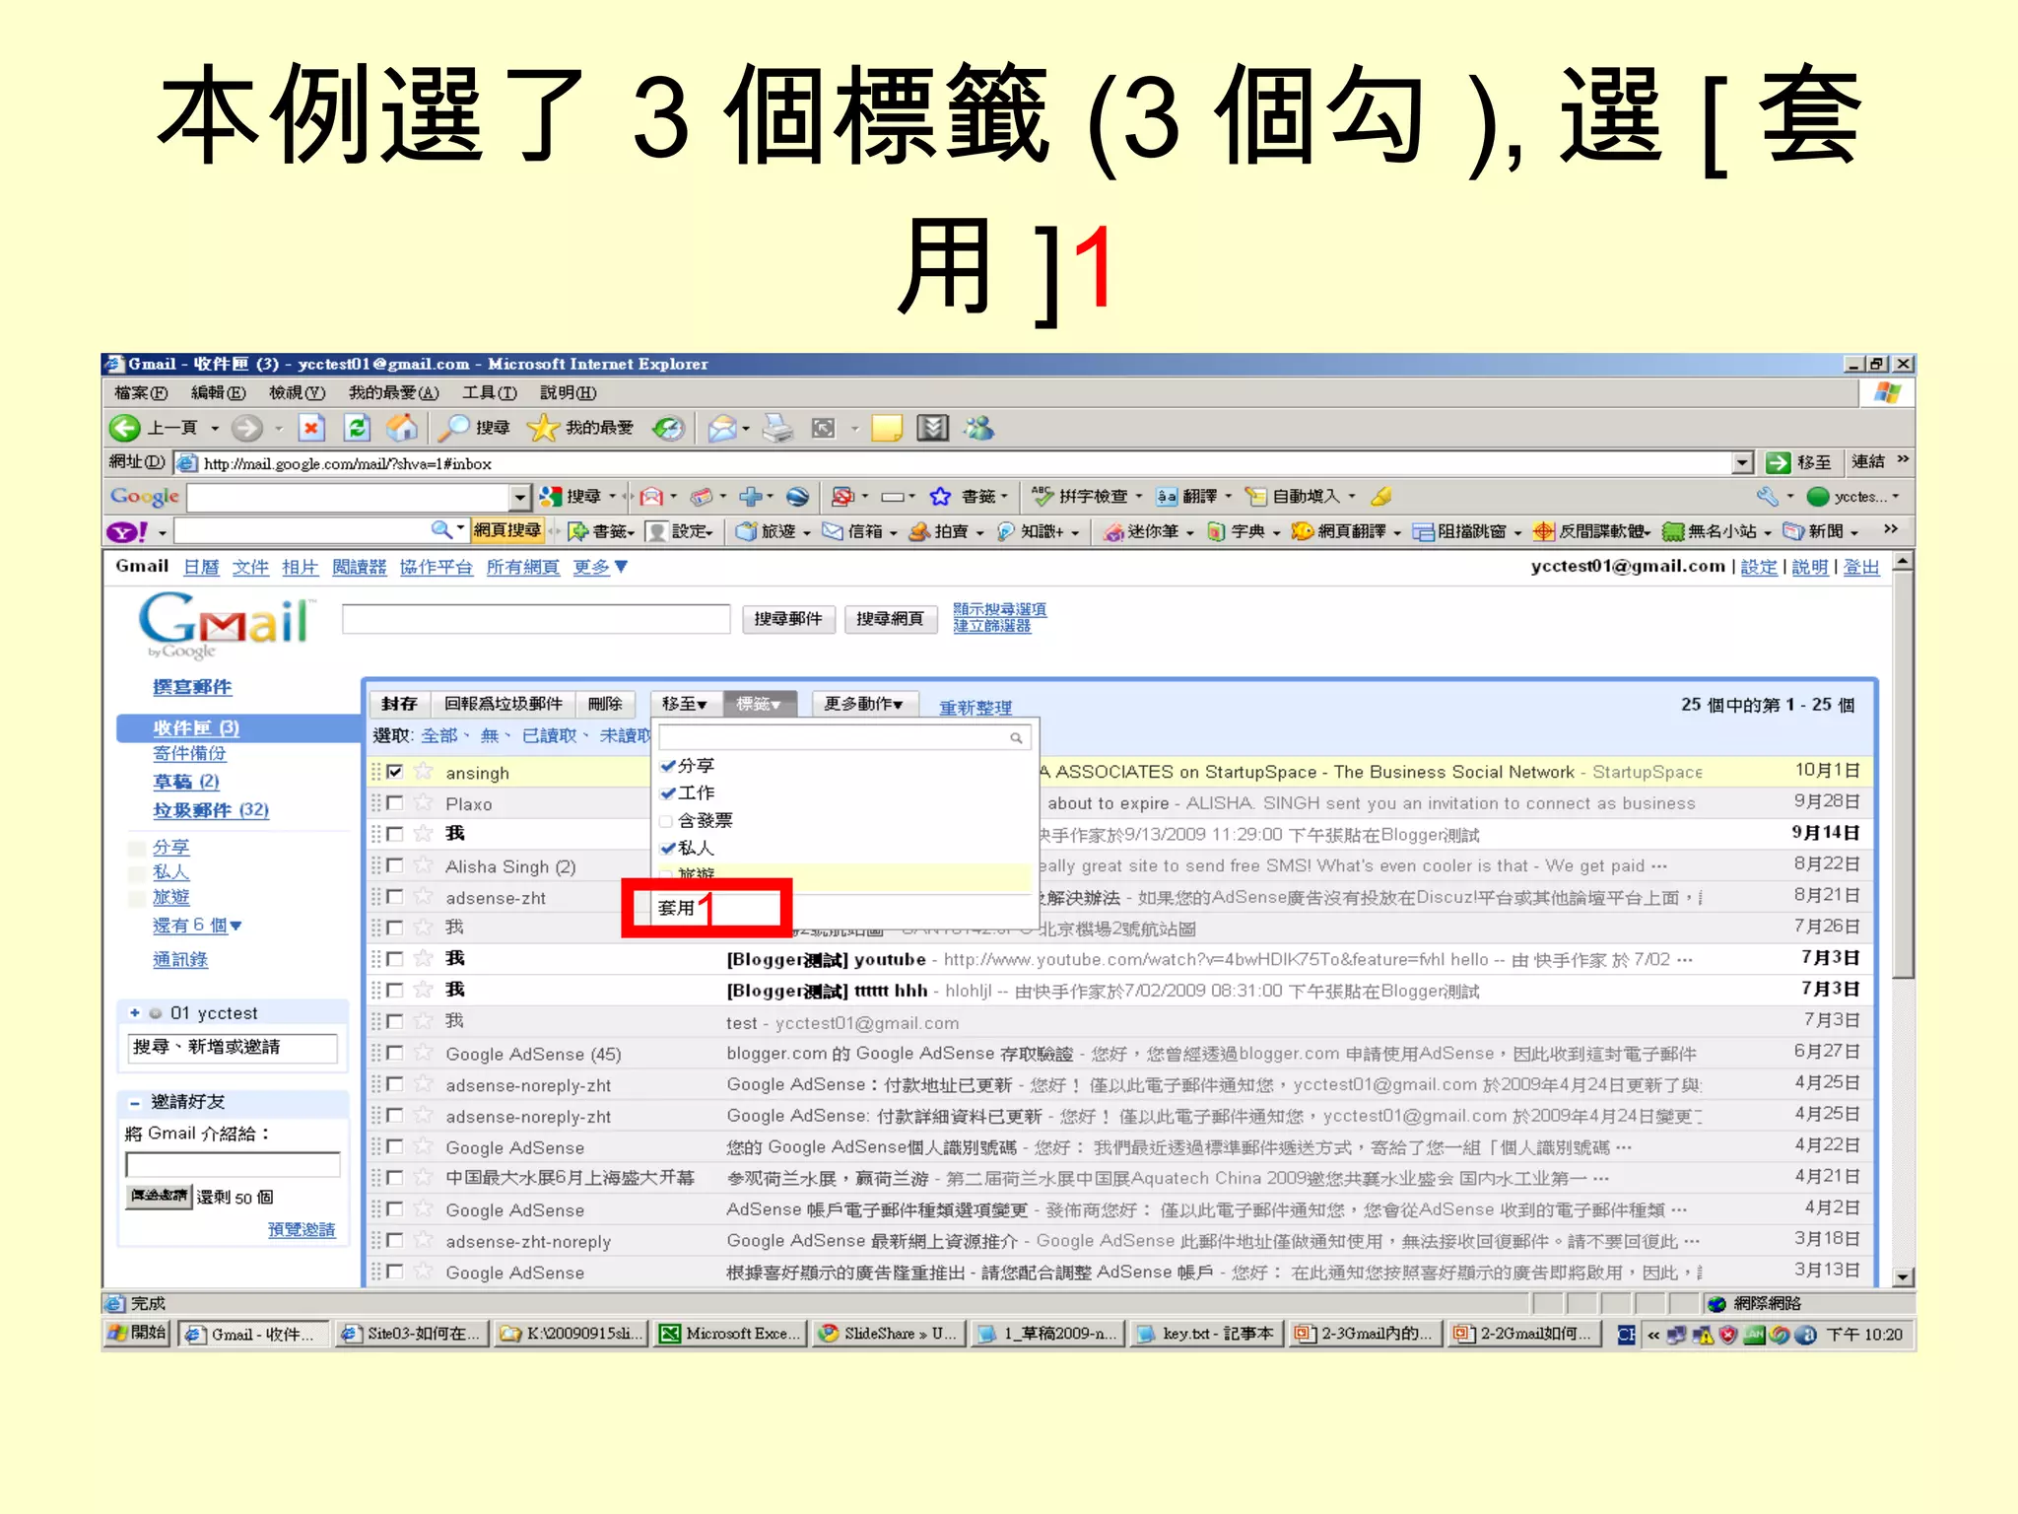The height and width of the screenshot is (1514, 2018).
Task: Click the Mail envelope icon in IE toolbar
Action: [722, 428]
